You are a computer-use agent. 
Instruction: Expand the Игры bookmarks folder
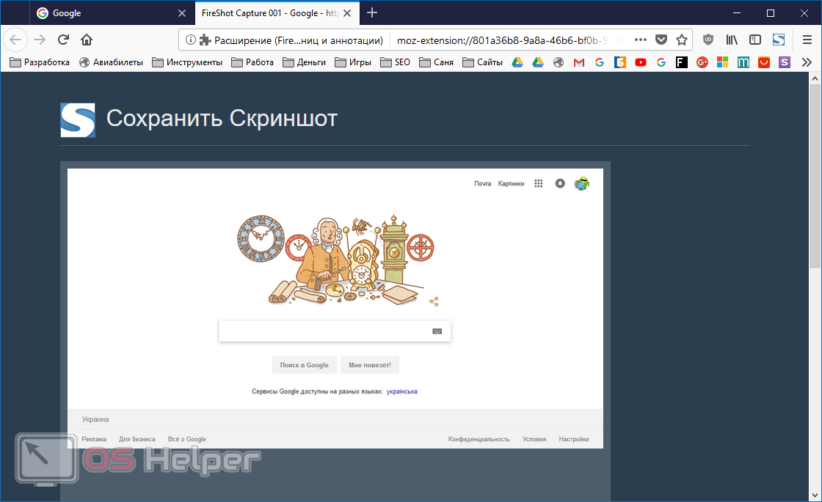[x=353, y=62]
